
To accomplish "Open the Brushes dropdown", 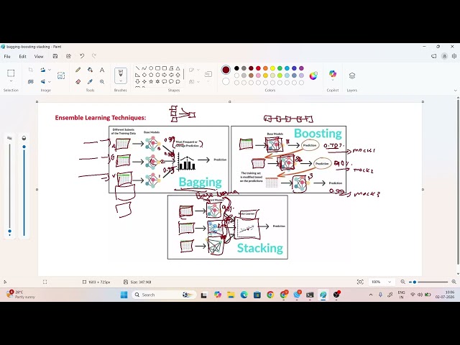I will tap(121, 81).
